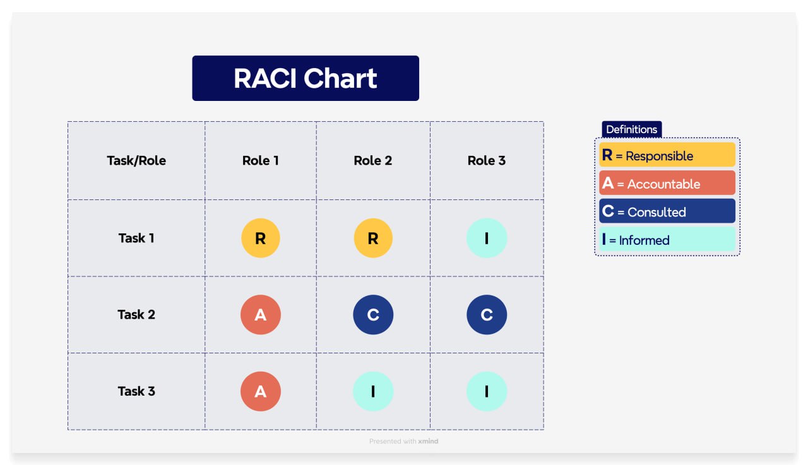The height and width of the screenshot is (465, 808).
Task: Click Task 1's Informed circle under Role 3
Action: click(x=487, y=238)
